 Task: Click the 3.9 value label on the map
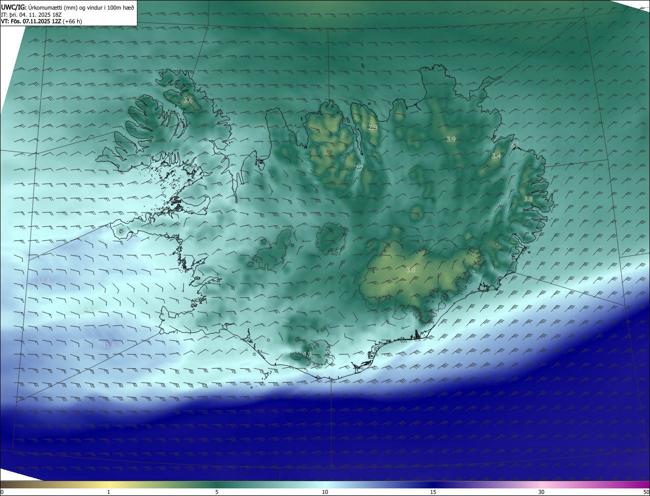pos(451,139)
